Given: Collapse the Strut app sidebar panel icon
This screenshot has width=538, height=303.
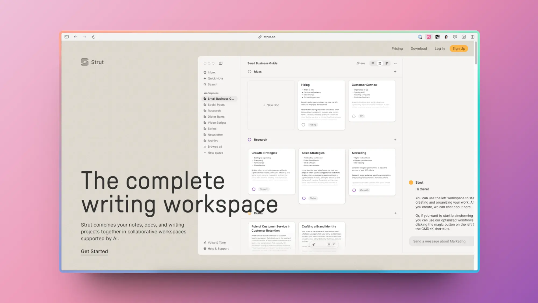Looking at the screenshot, I should click(221, 63).
